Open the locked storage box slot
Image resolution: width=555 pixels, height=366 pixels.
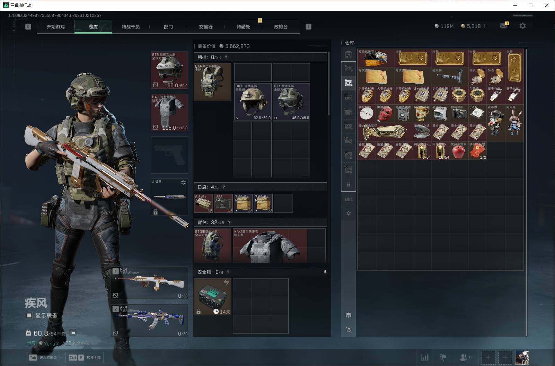349,184
